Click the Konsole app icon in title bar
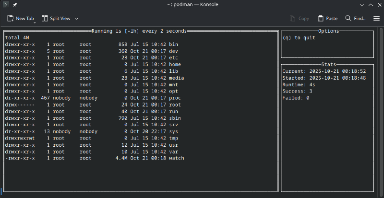This screenshot has width=384, height=198. [5, 5]
